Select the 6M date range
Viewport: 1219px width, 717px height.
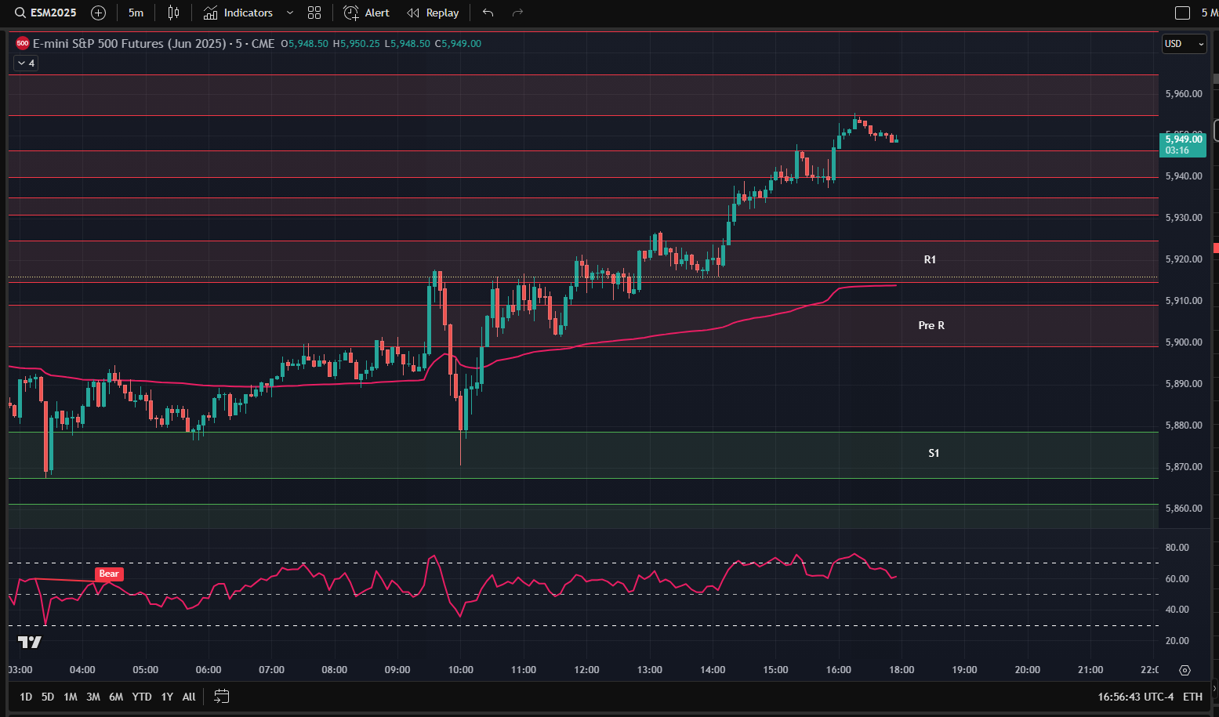(x=116, y=697)
